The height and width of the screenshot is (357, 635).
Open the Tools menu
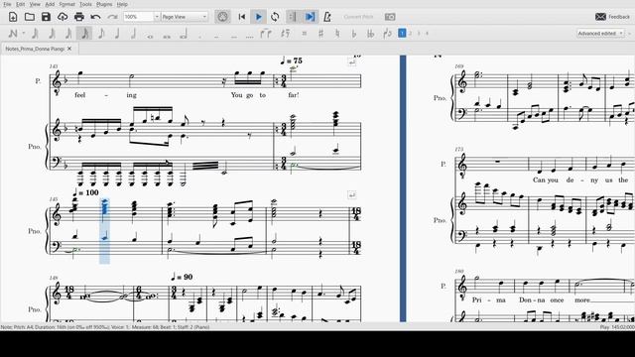85,4
